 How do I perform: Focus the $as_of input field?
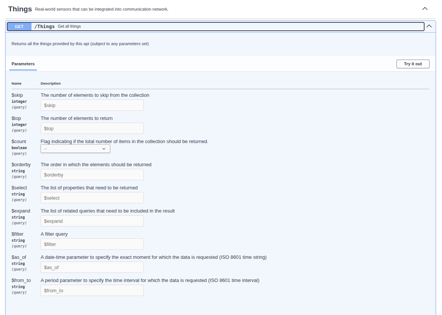click(92, 267)
